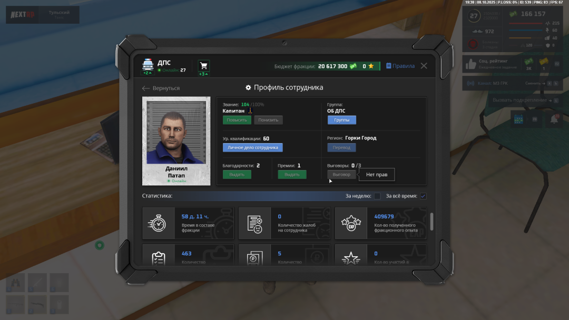Click the stopwatch time-in-faction icon

[157, 223]
